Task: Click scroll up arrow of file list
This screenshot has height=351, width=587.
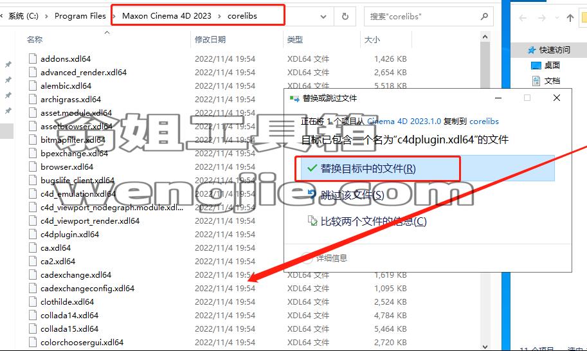Action: (x=485, y=37)
